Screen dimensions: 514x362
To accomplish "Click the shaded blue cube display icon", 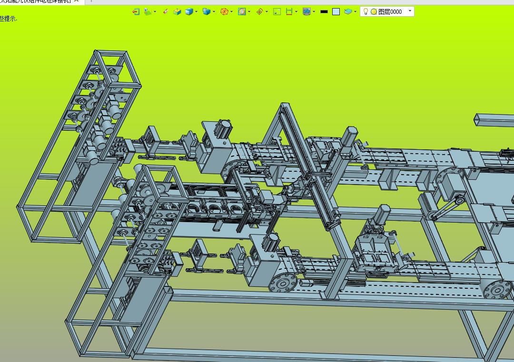I will pos(189,12).
